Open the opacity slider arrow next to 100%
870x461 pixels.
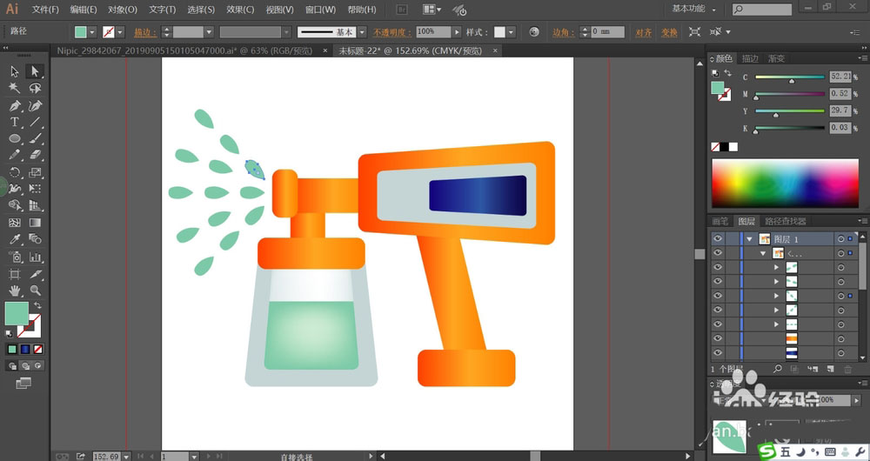point(457,32)
